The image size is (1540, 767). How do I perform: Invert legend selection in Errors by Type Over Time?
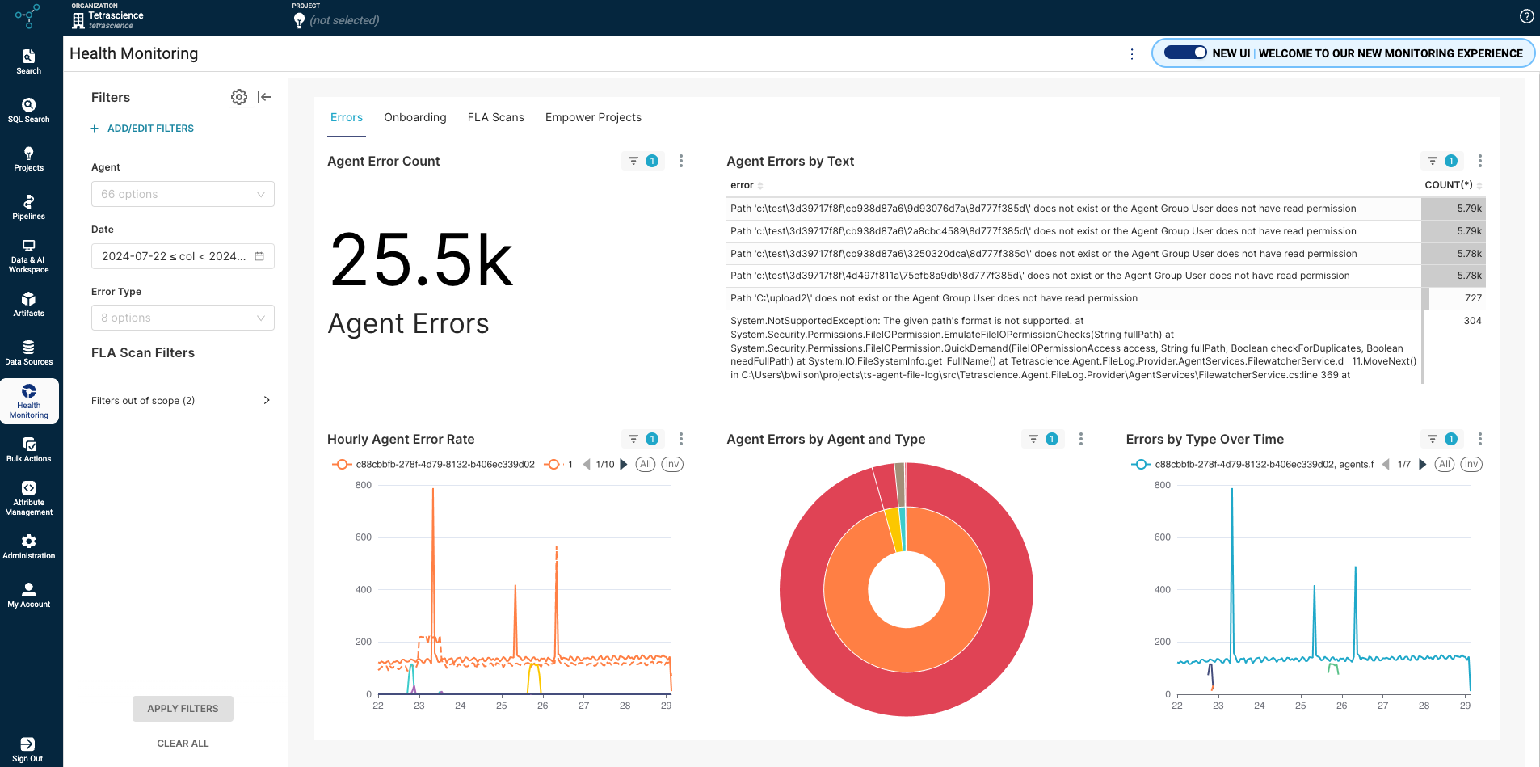[x=1471, y=464]
